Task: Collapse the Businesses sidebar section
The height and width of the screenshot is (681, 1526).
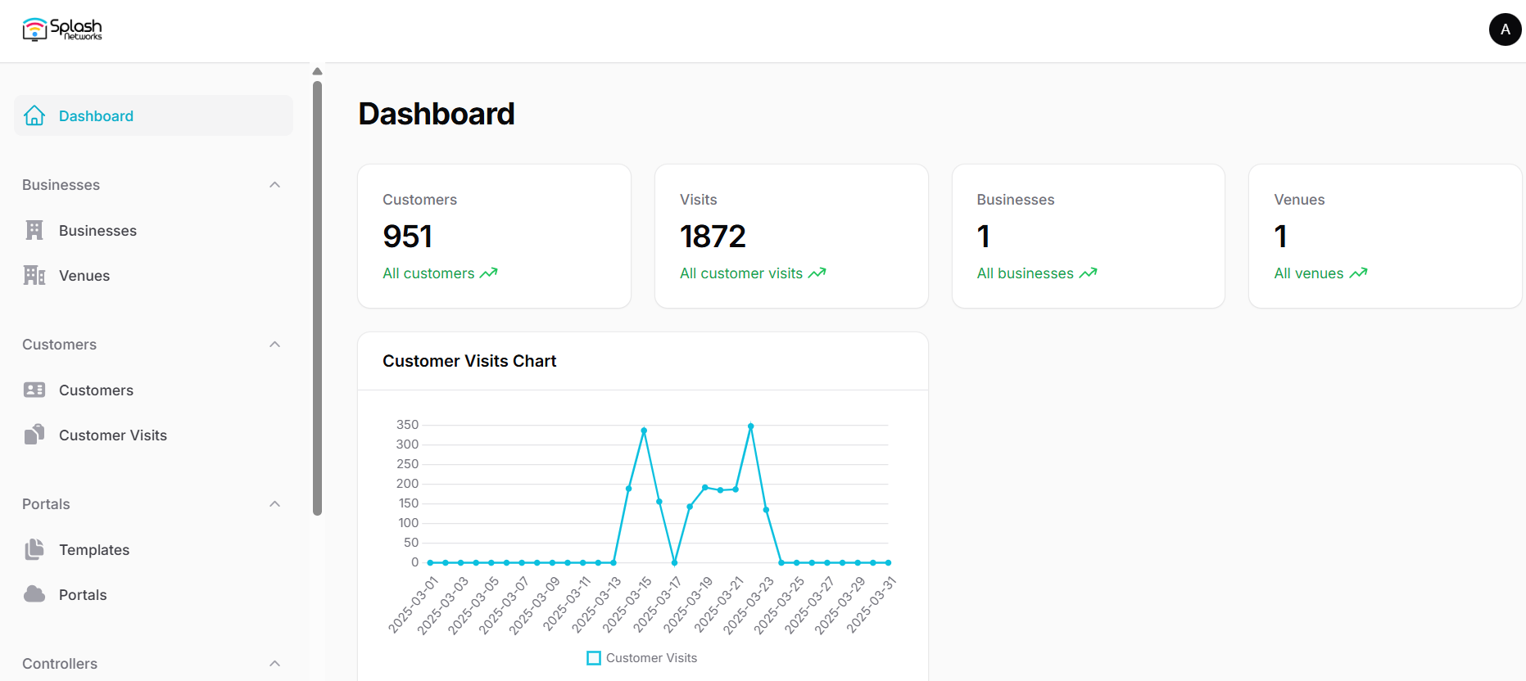Action: 275,185
